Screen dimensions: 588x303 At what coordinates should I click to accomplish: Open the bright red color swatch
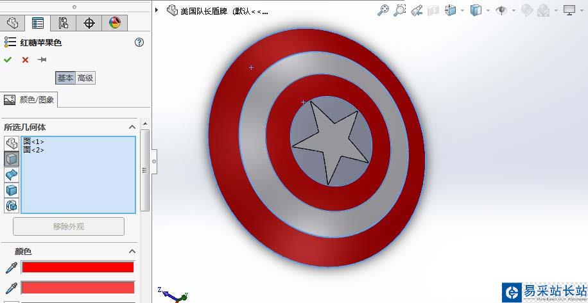pos(78,267)
